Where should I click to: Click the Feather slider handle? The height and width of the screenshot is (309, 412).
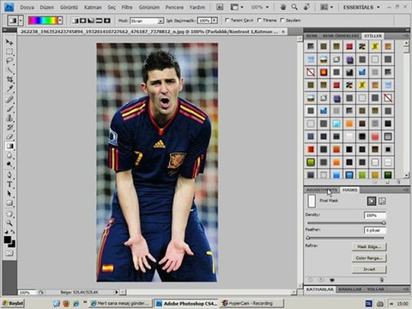[308, 238]
